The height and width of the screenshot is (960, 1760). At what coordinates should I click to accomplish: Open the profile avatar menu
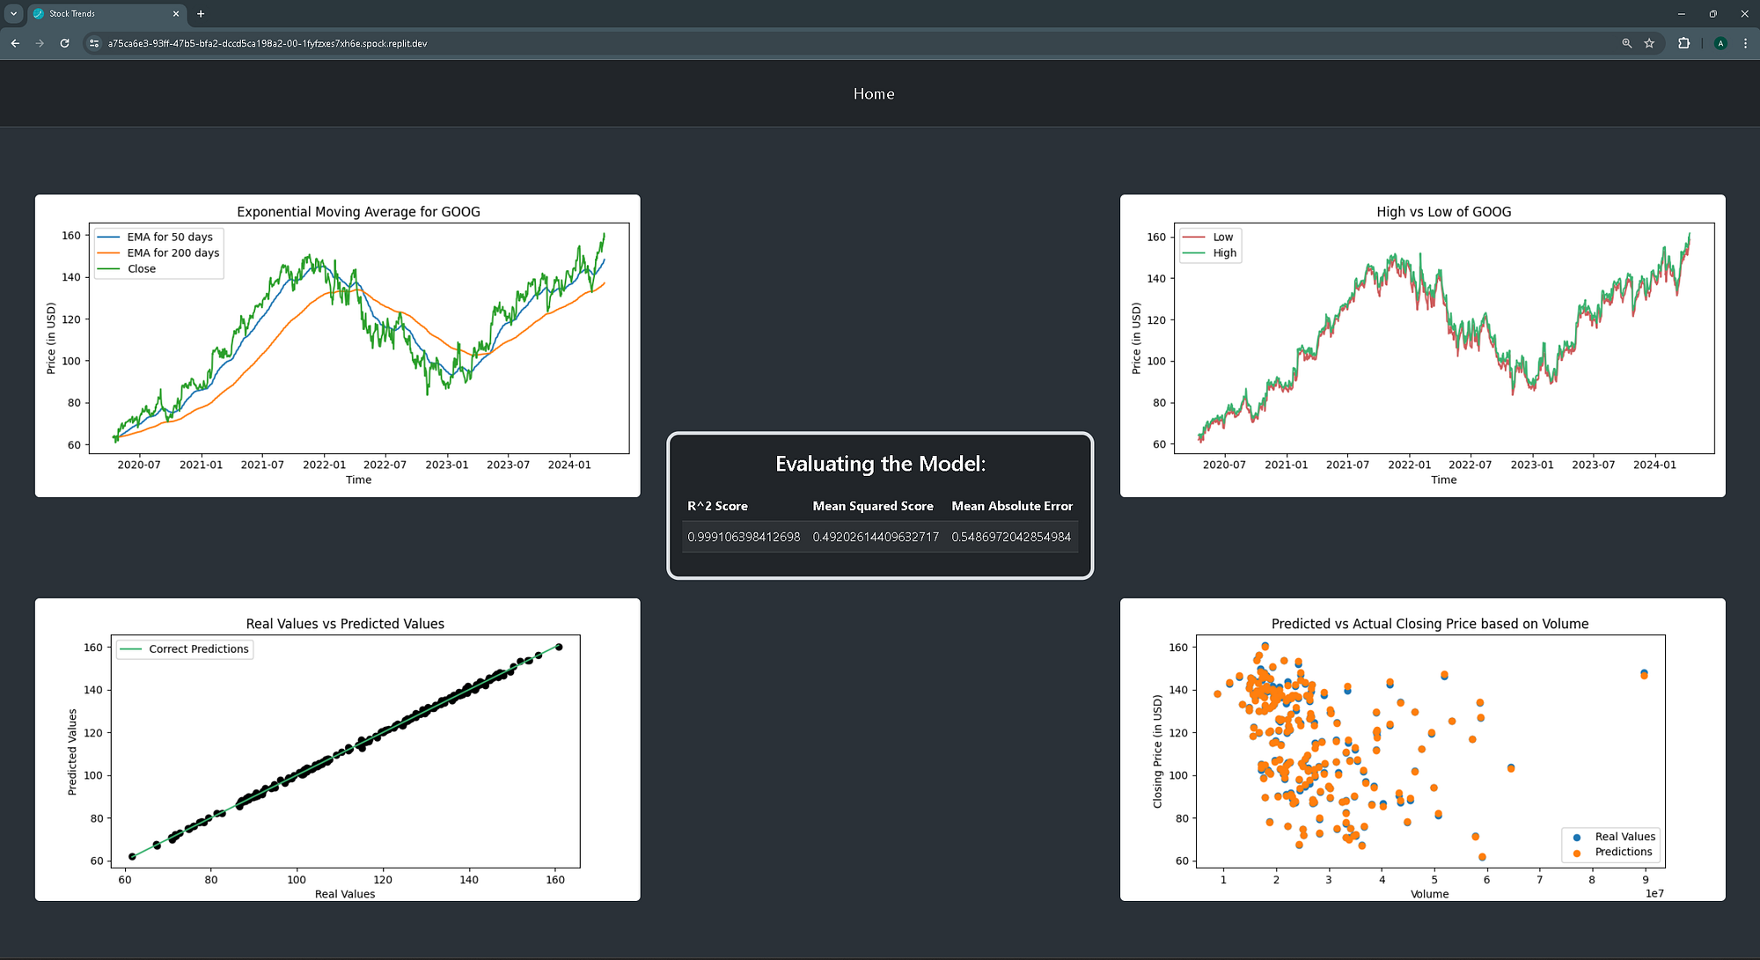pyautogui.click(x=1720, y=43)
